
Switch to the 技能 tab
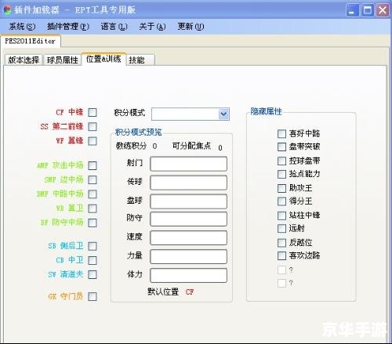(140, 60)
